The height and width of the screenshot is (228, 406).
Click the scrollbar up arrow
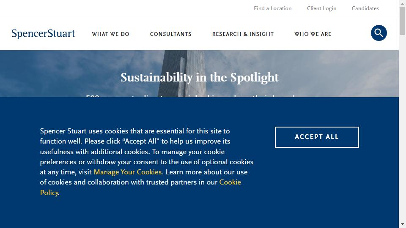point(402,3)
